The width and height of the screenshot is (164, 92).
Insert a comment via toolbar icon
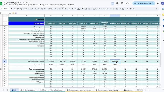114,9
